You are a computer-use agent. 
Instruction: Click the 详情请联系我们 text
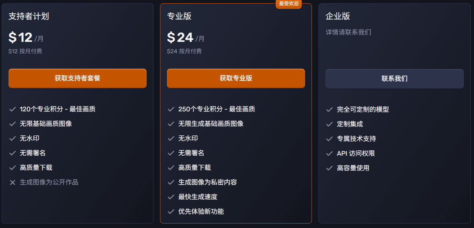coord(348,32)
